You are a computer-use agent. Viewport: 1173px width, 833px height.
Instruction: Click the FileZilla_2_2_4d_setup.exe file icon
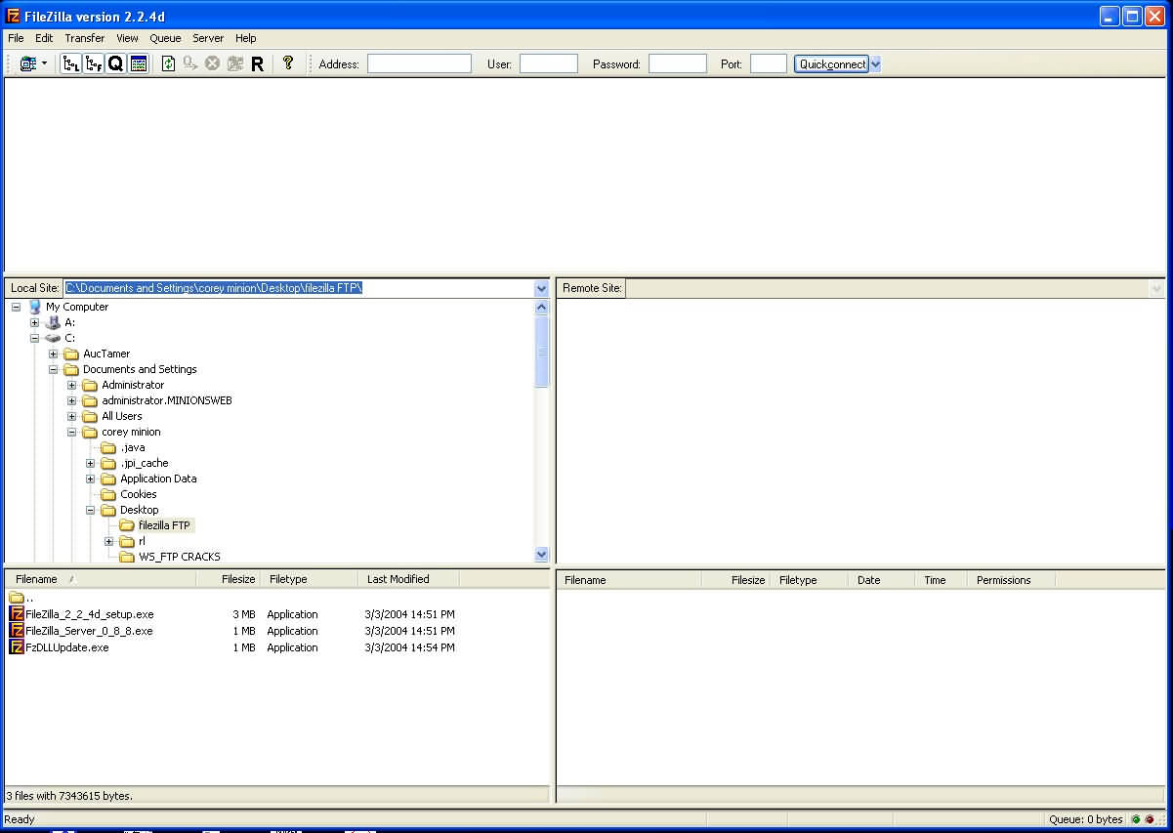click(17, 614)
